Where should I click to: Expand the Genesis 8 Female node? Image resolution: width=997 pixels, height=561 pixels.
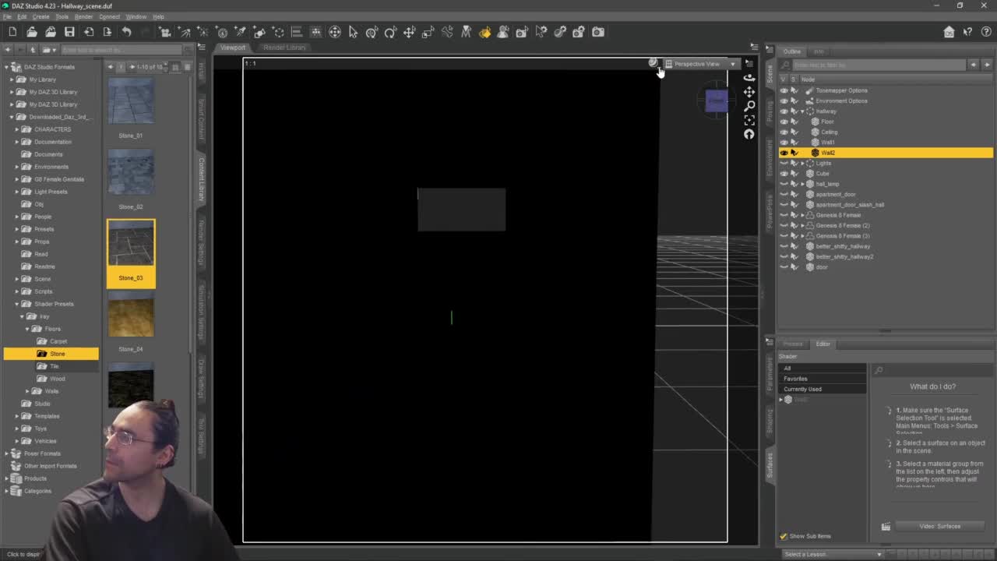pyautogui.click(x=802, y=215)
